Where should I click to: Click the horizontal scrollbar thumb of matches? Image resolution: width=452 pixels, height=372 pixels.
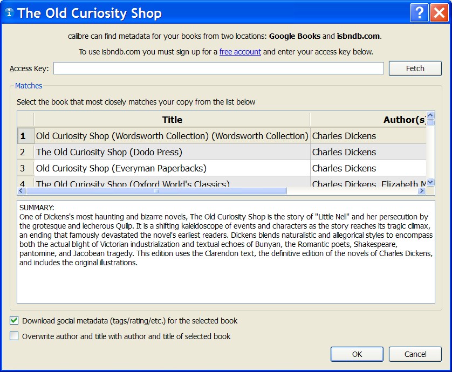156,191
